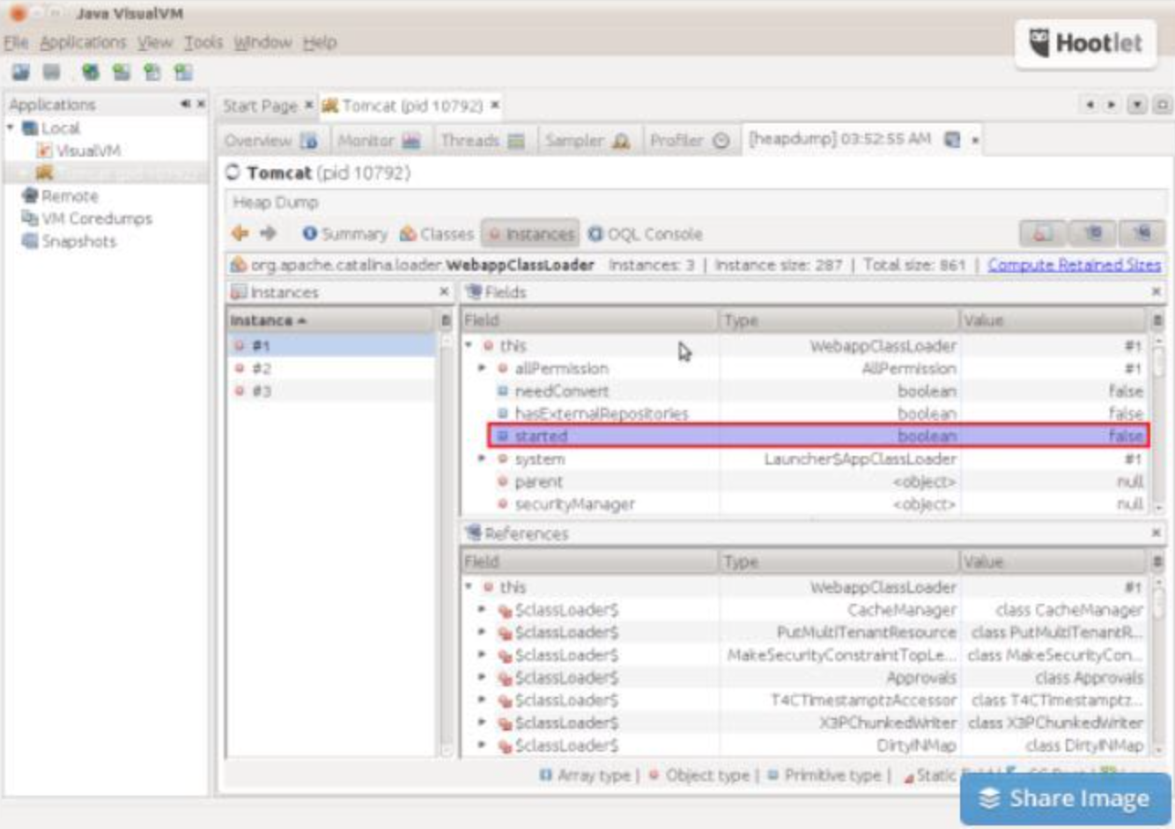
Task: Open the References table column settings icon
Action: pos(1157,561)
